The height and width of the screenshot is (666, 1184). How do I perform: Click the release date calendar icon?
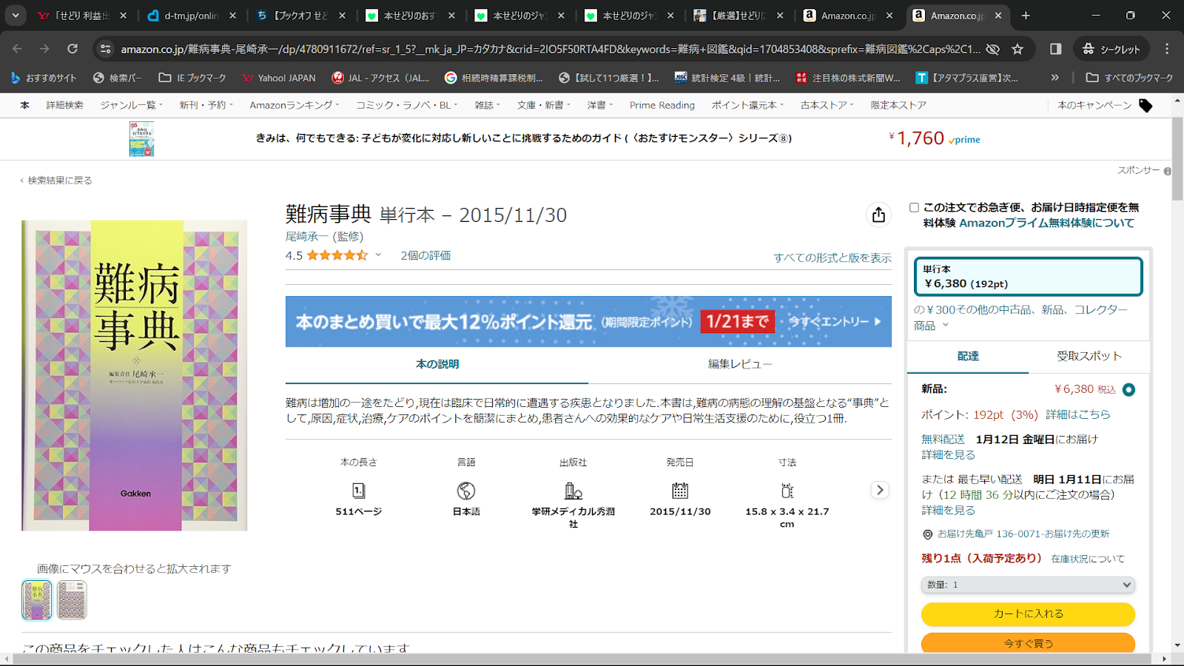(680, 491)
